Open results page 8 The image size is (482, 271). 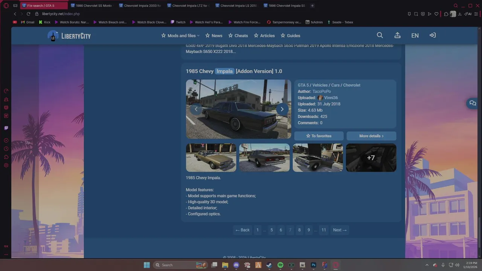tap(299, 230)
